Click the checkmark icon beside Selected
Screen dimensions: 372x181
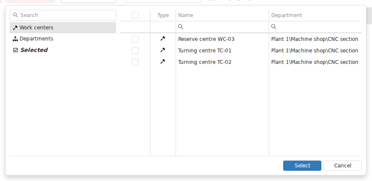pyautogui.click(x=15, y=50)
